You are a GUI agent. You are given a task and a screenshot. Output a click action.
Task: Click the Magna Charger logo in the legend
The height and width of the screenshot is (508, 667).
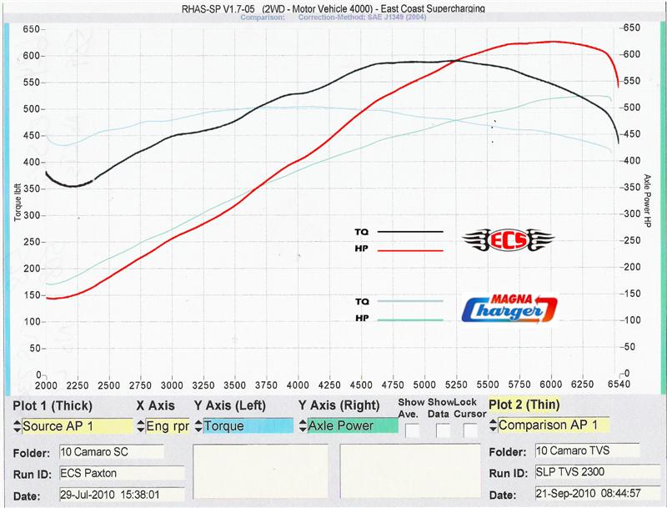(x=508, y=308)
